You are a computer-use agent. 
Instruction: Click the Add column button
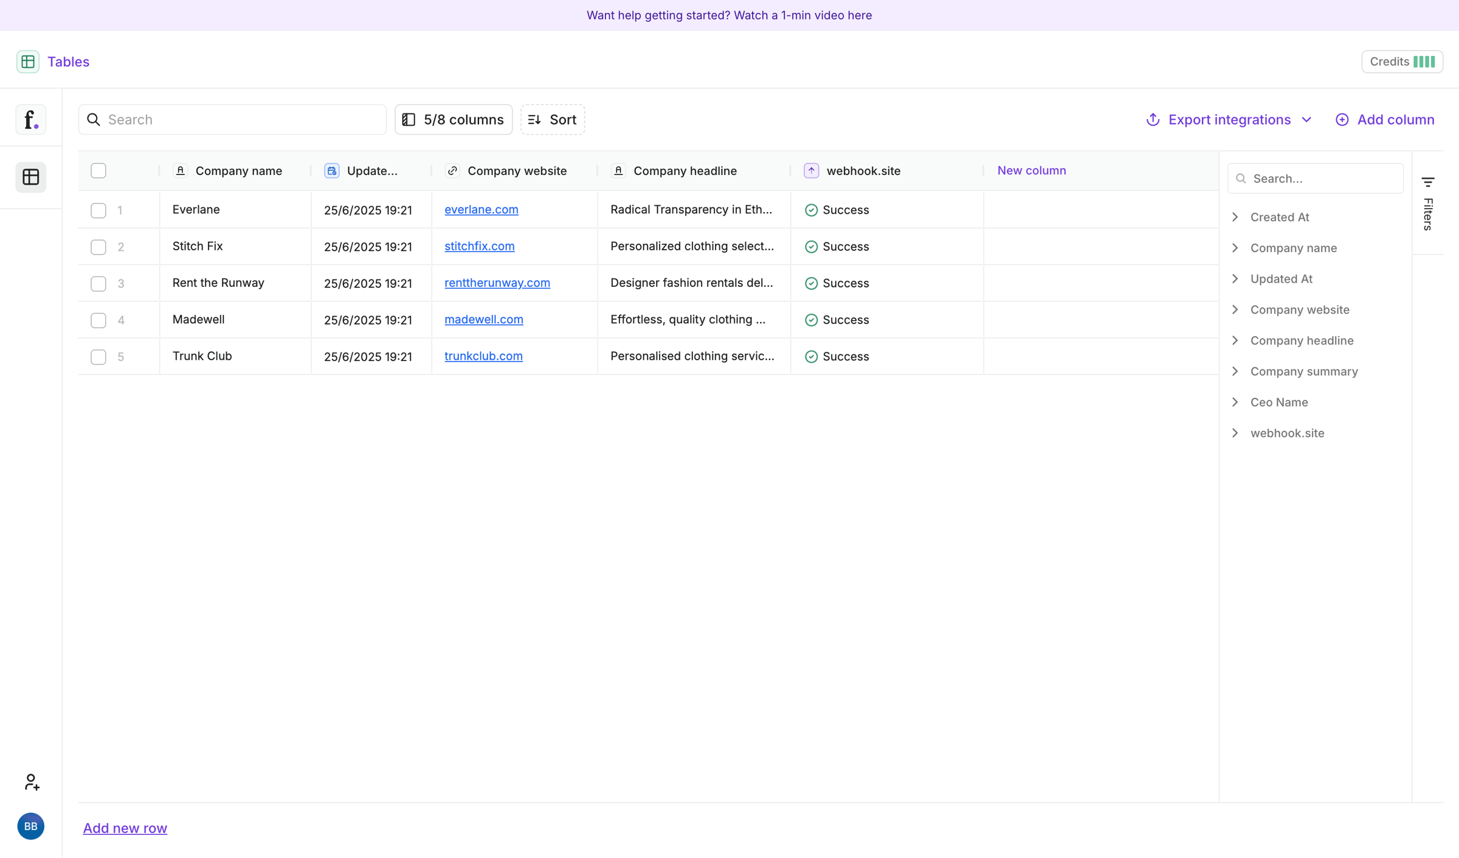(1385, 120)
